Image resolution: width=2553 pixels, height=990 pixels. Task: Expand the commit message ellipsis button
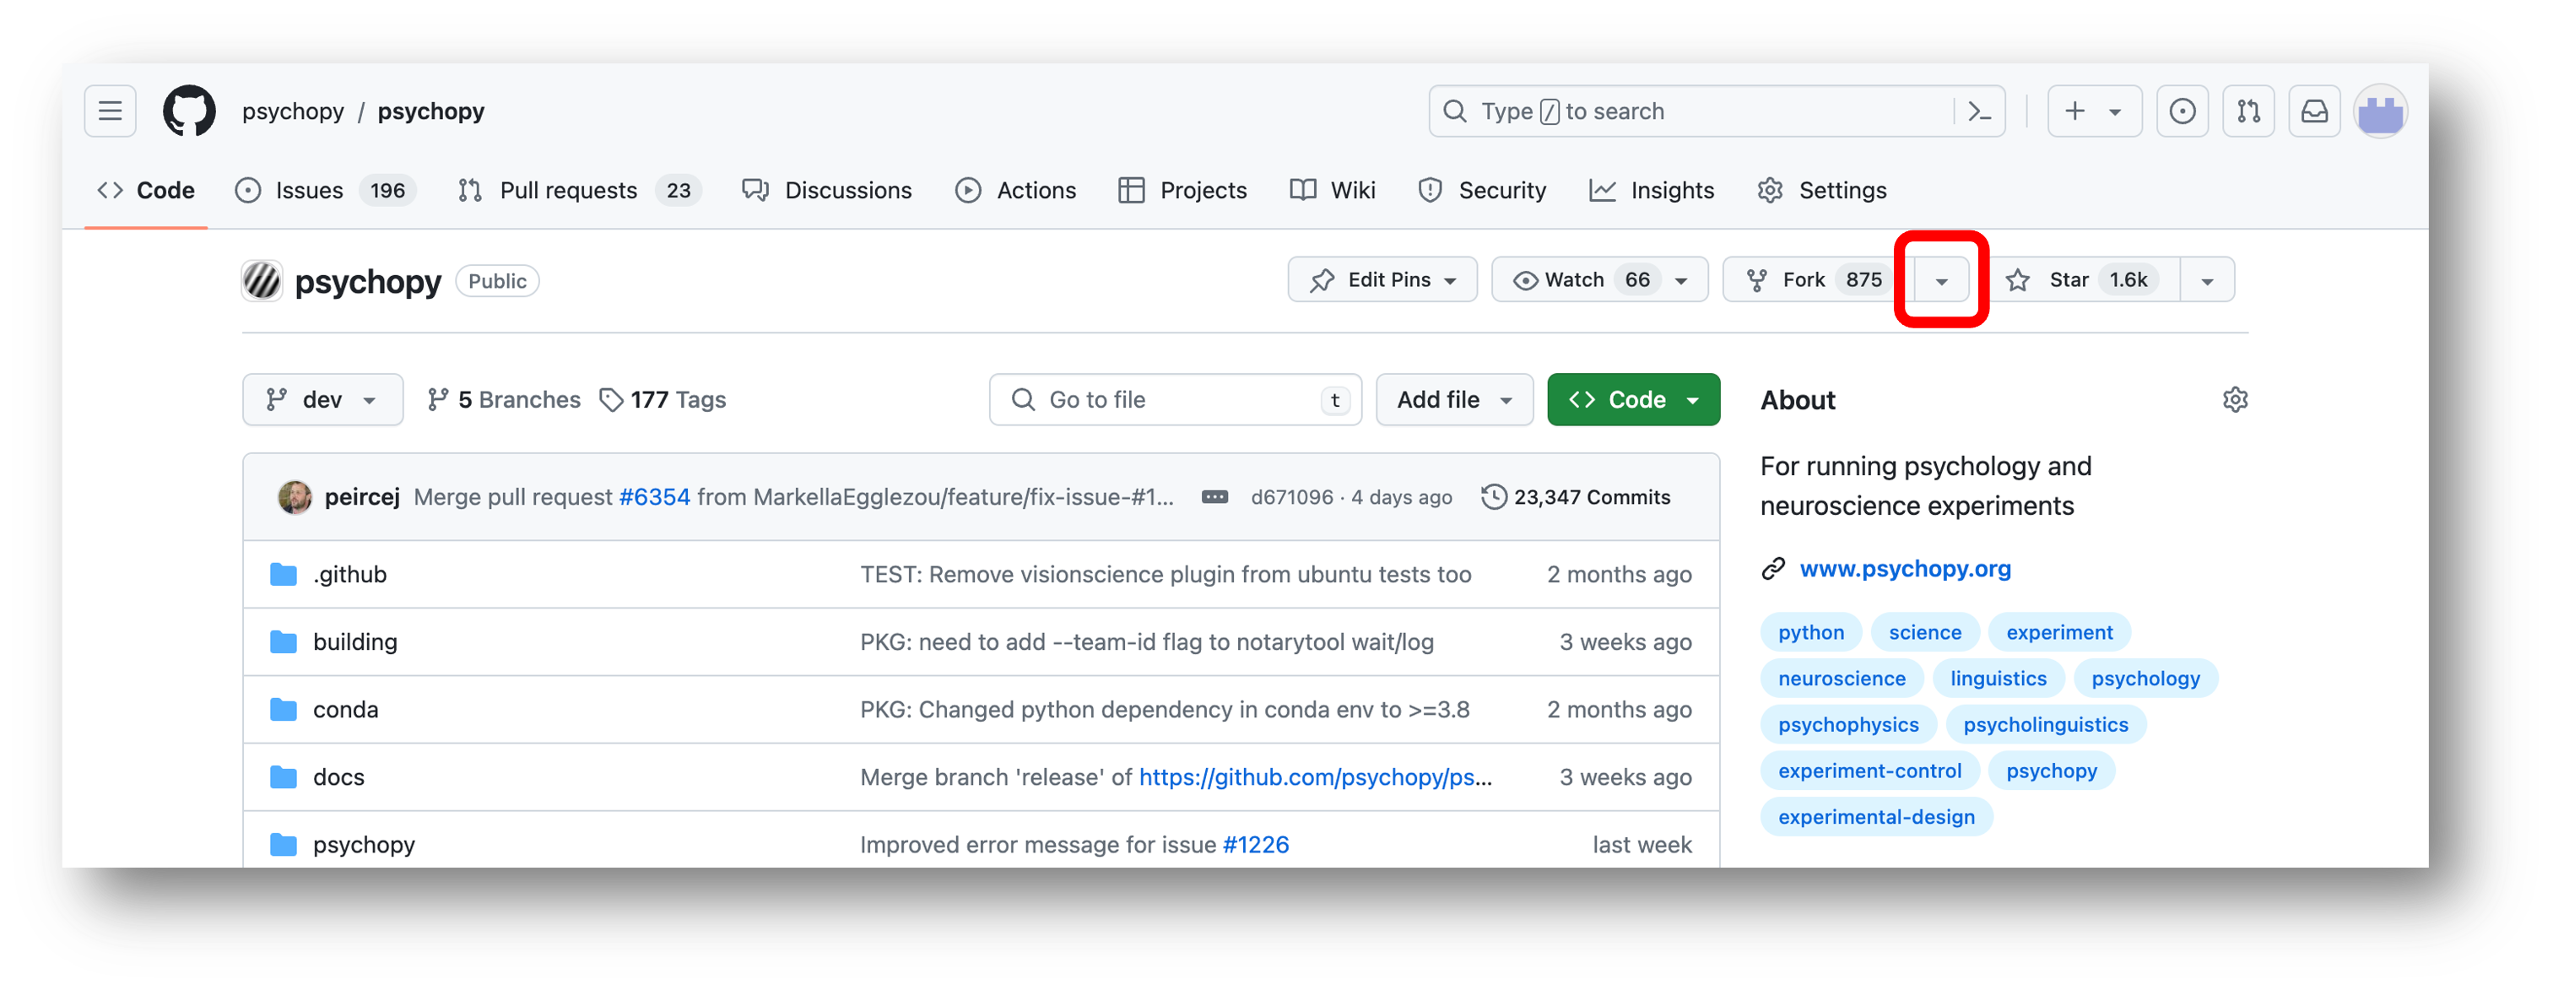coord(1214,496)
